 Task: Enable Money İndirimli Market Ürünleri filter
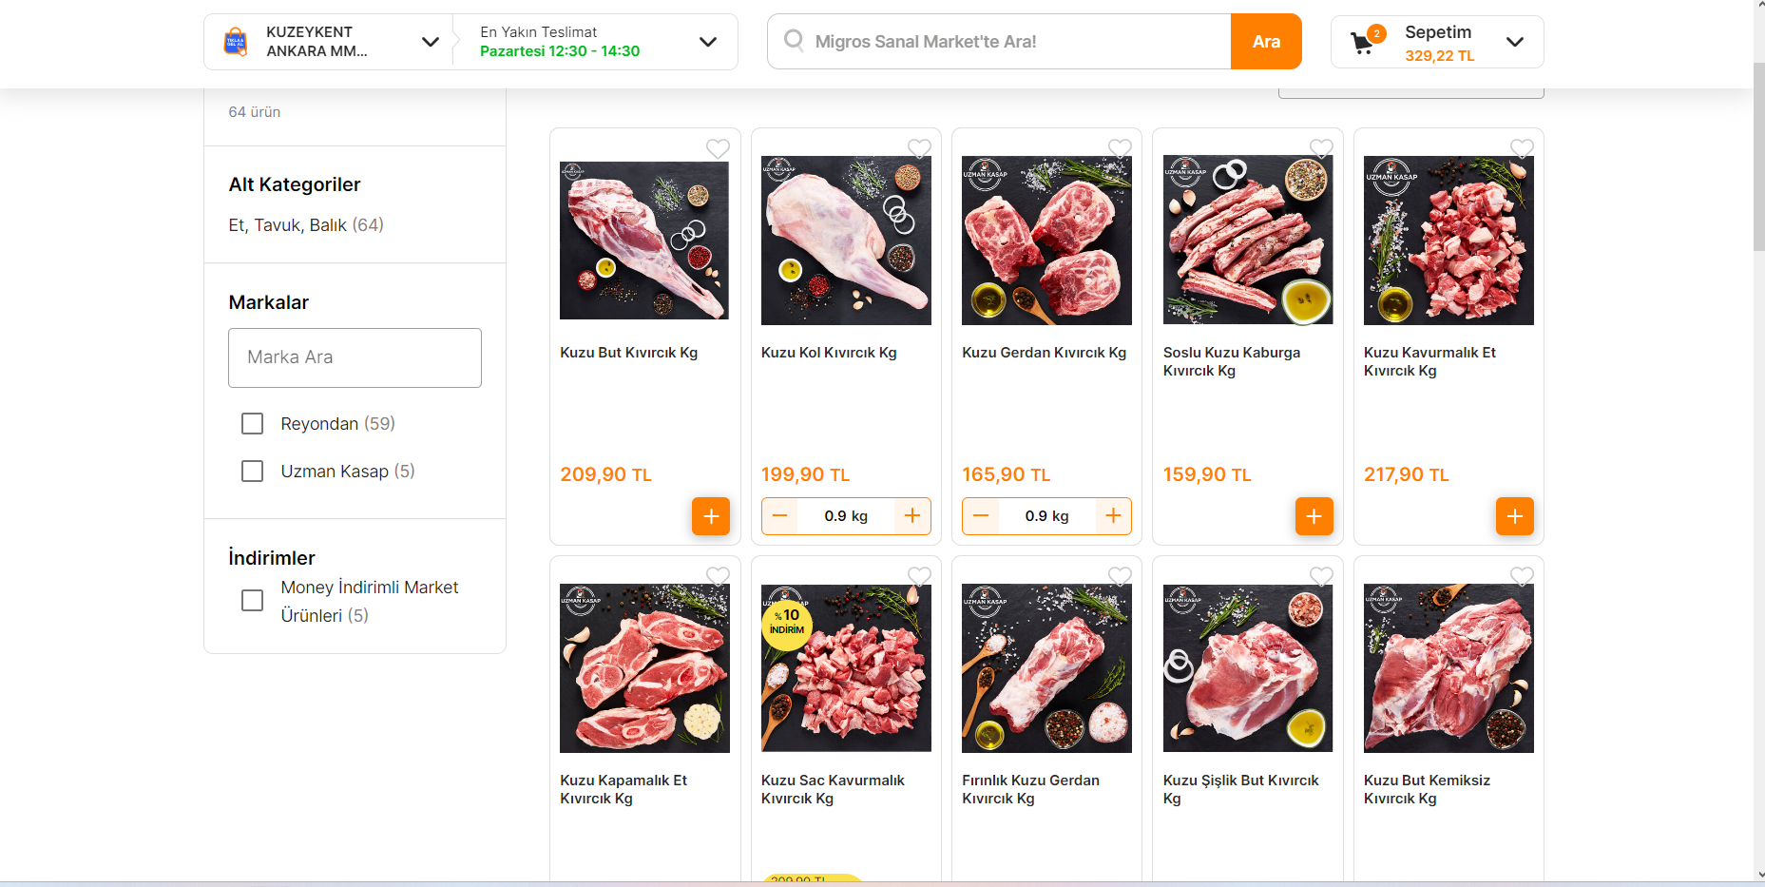point(252,601)
